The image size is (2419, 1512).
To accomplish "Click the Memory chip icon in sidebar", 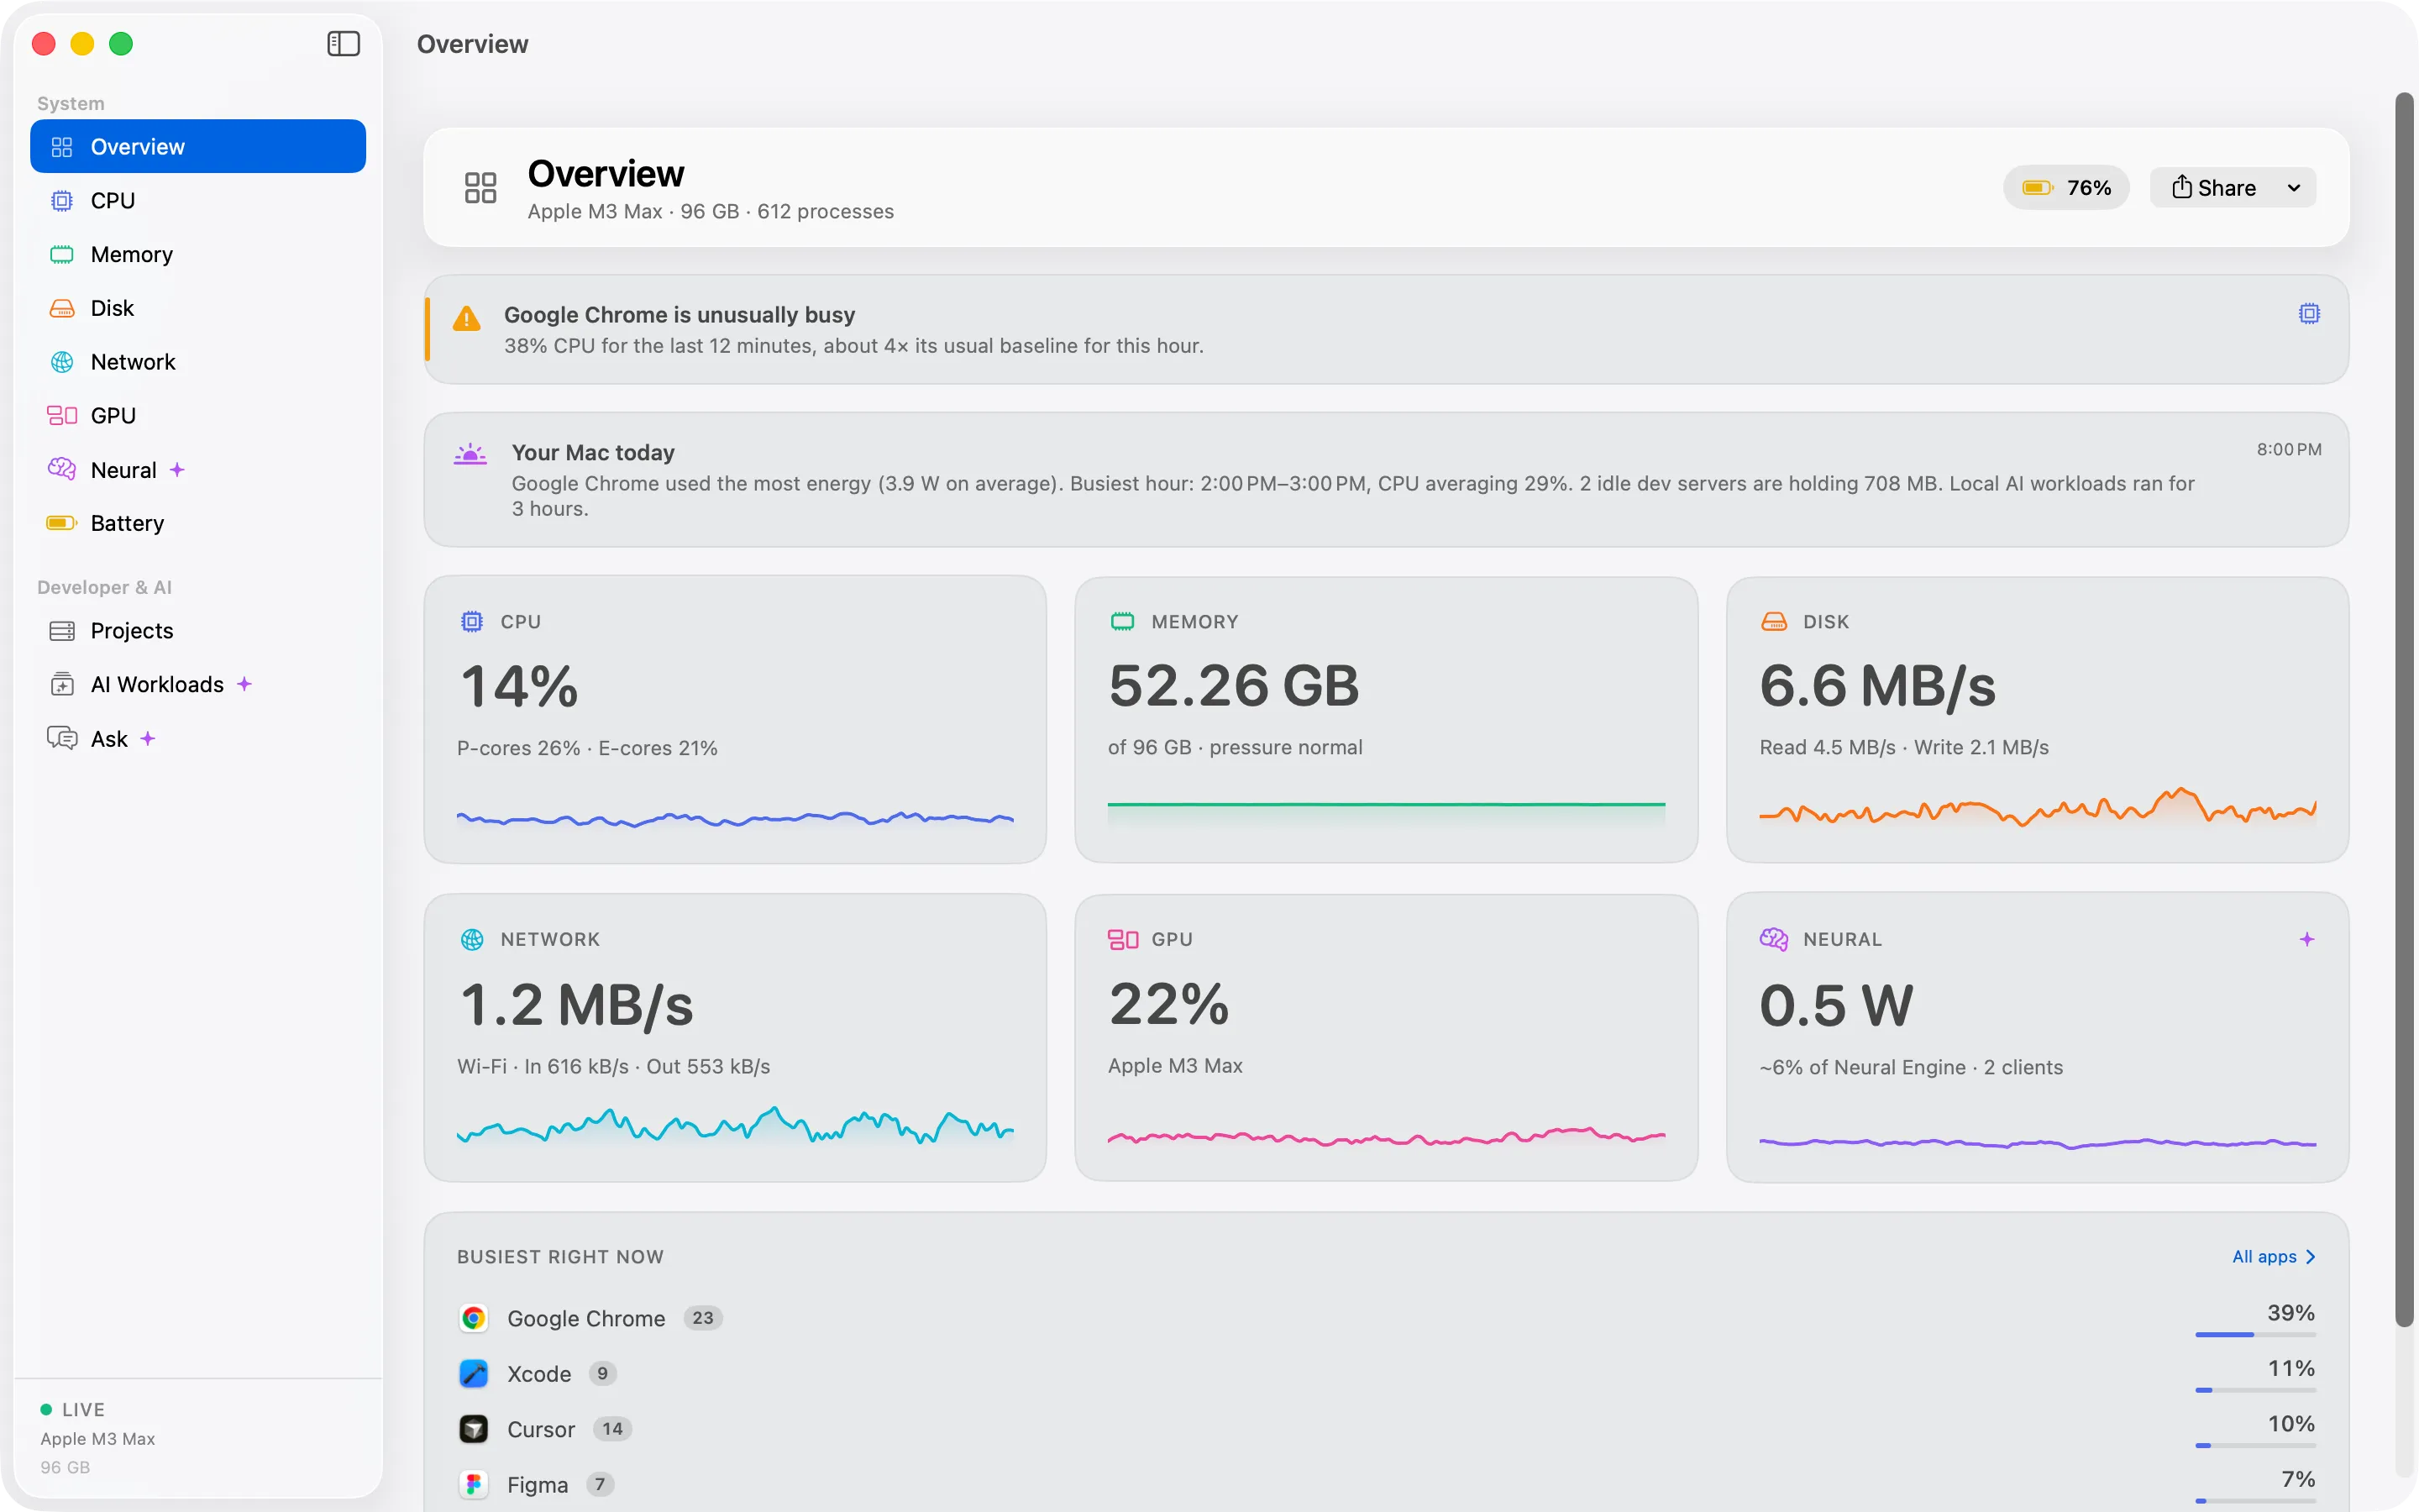I will pyautogui.click(x=62, y=254).
